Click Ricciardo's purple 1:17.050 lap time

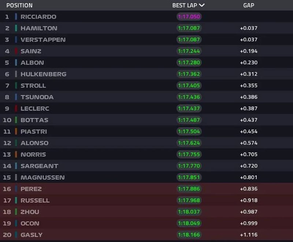pyautogui.click(x=189, y=17)
